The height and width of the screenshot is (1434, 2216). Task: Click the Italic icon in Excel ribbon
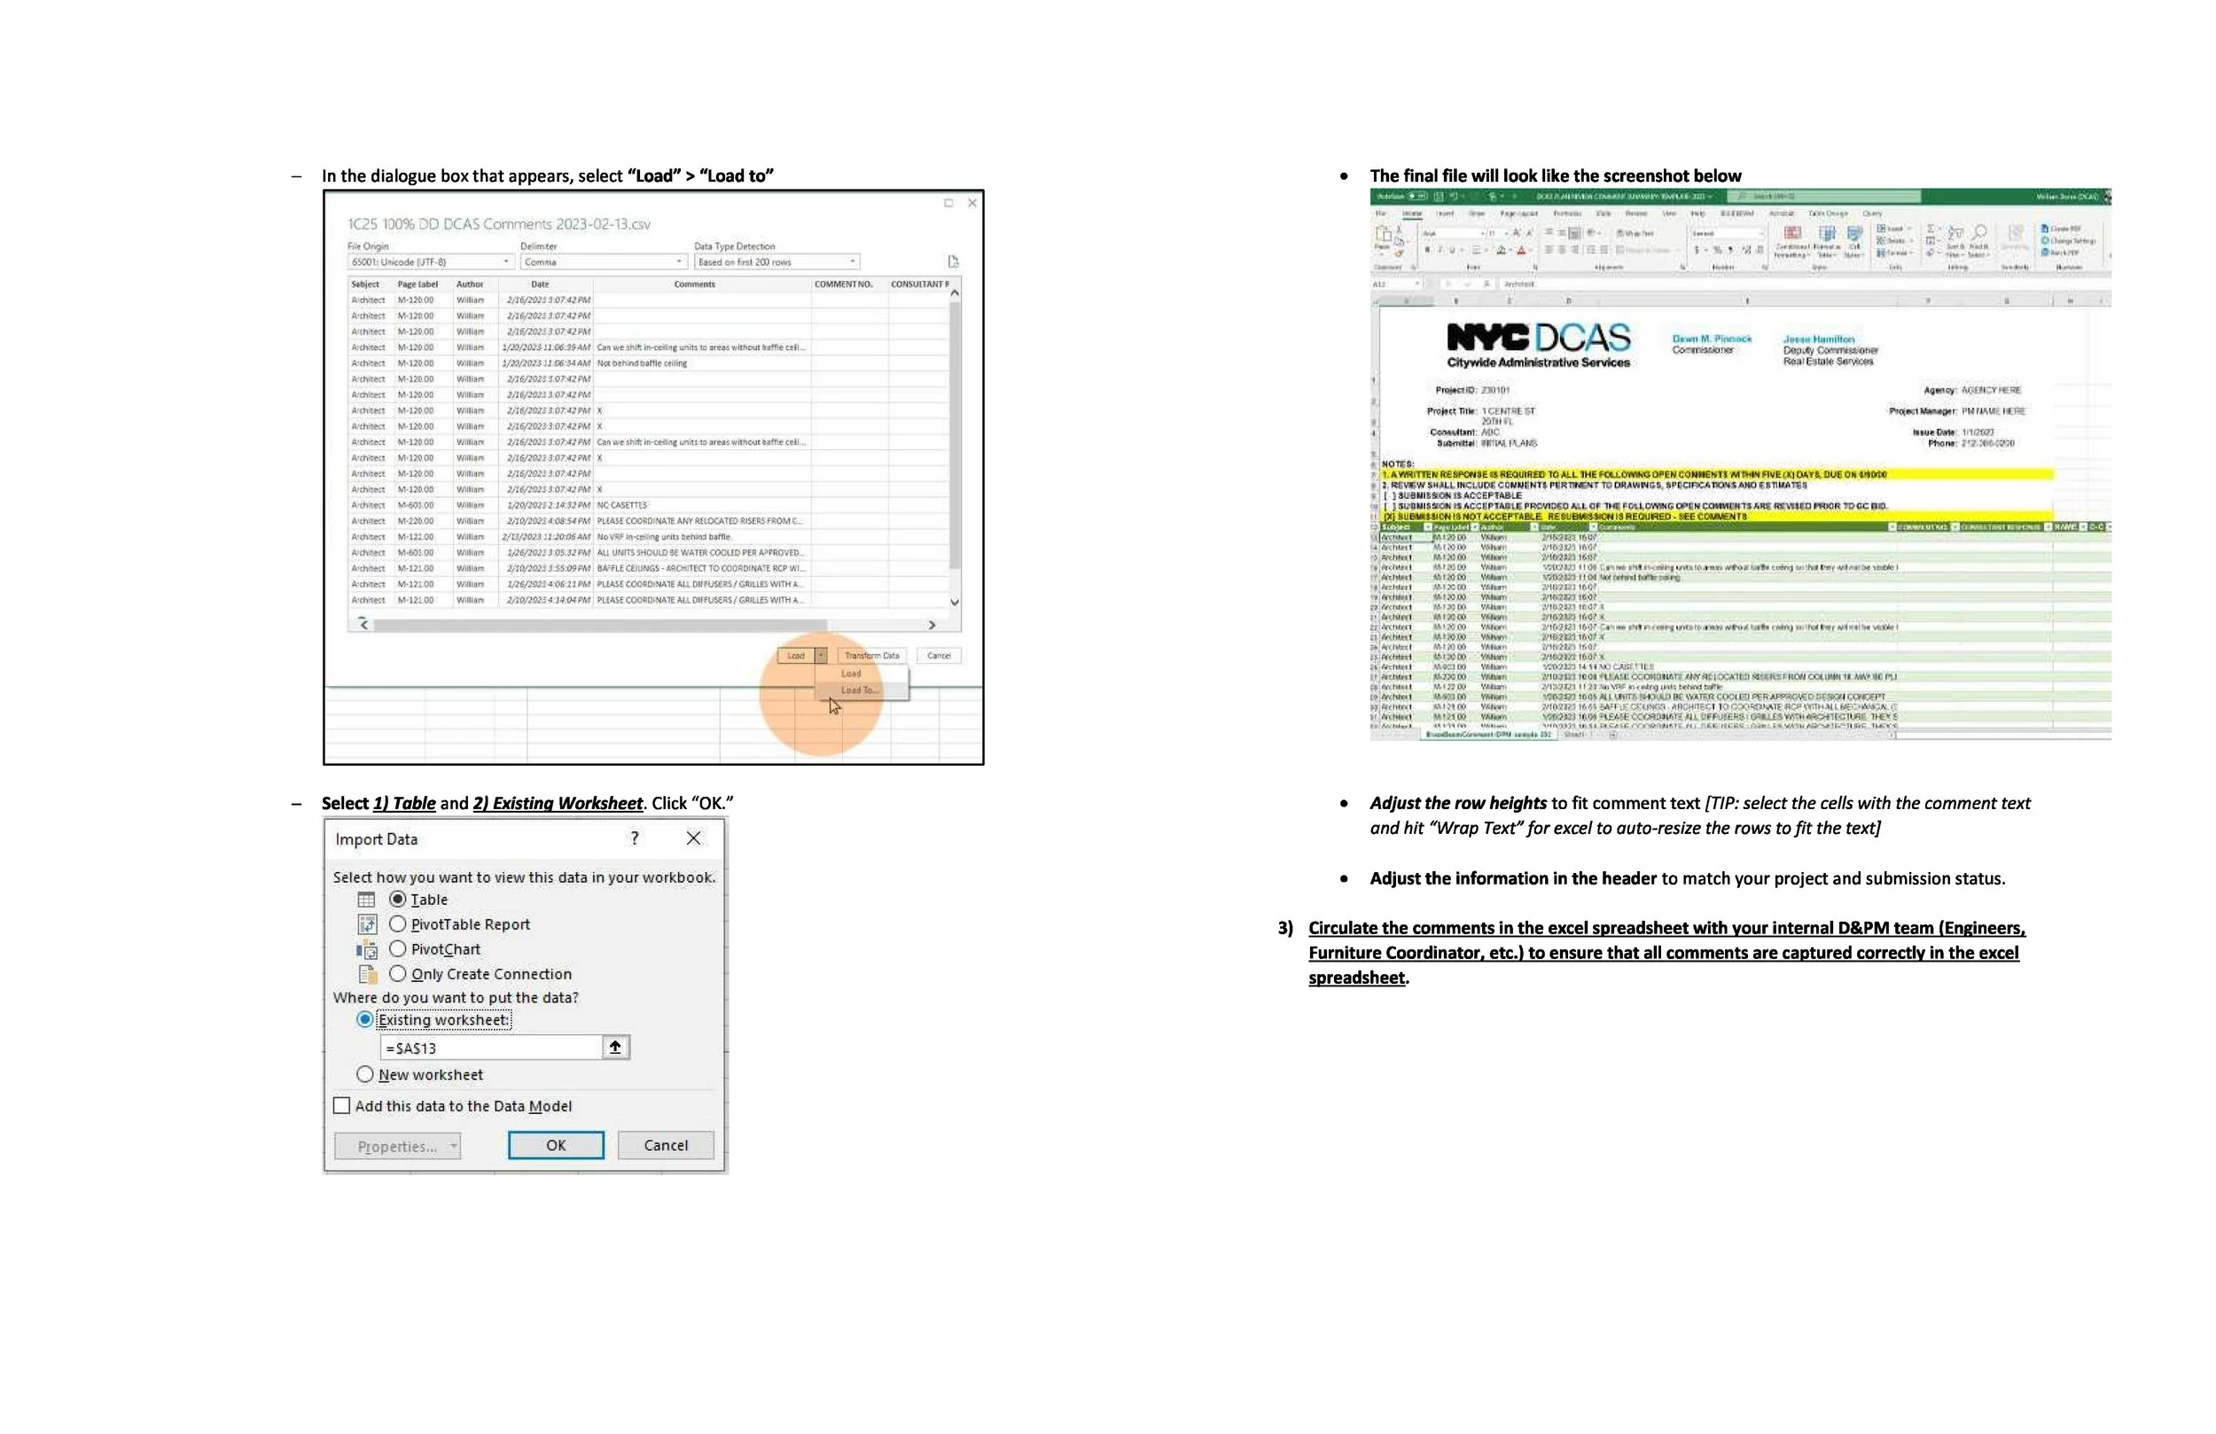point(1440,251)
